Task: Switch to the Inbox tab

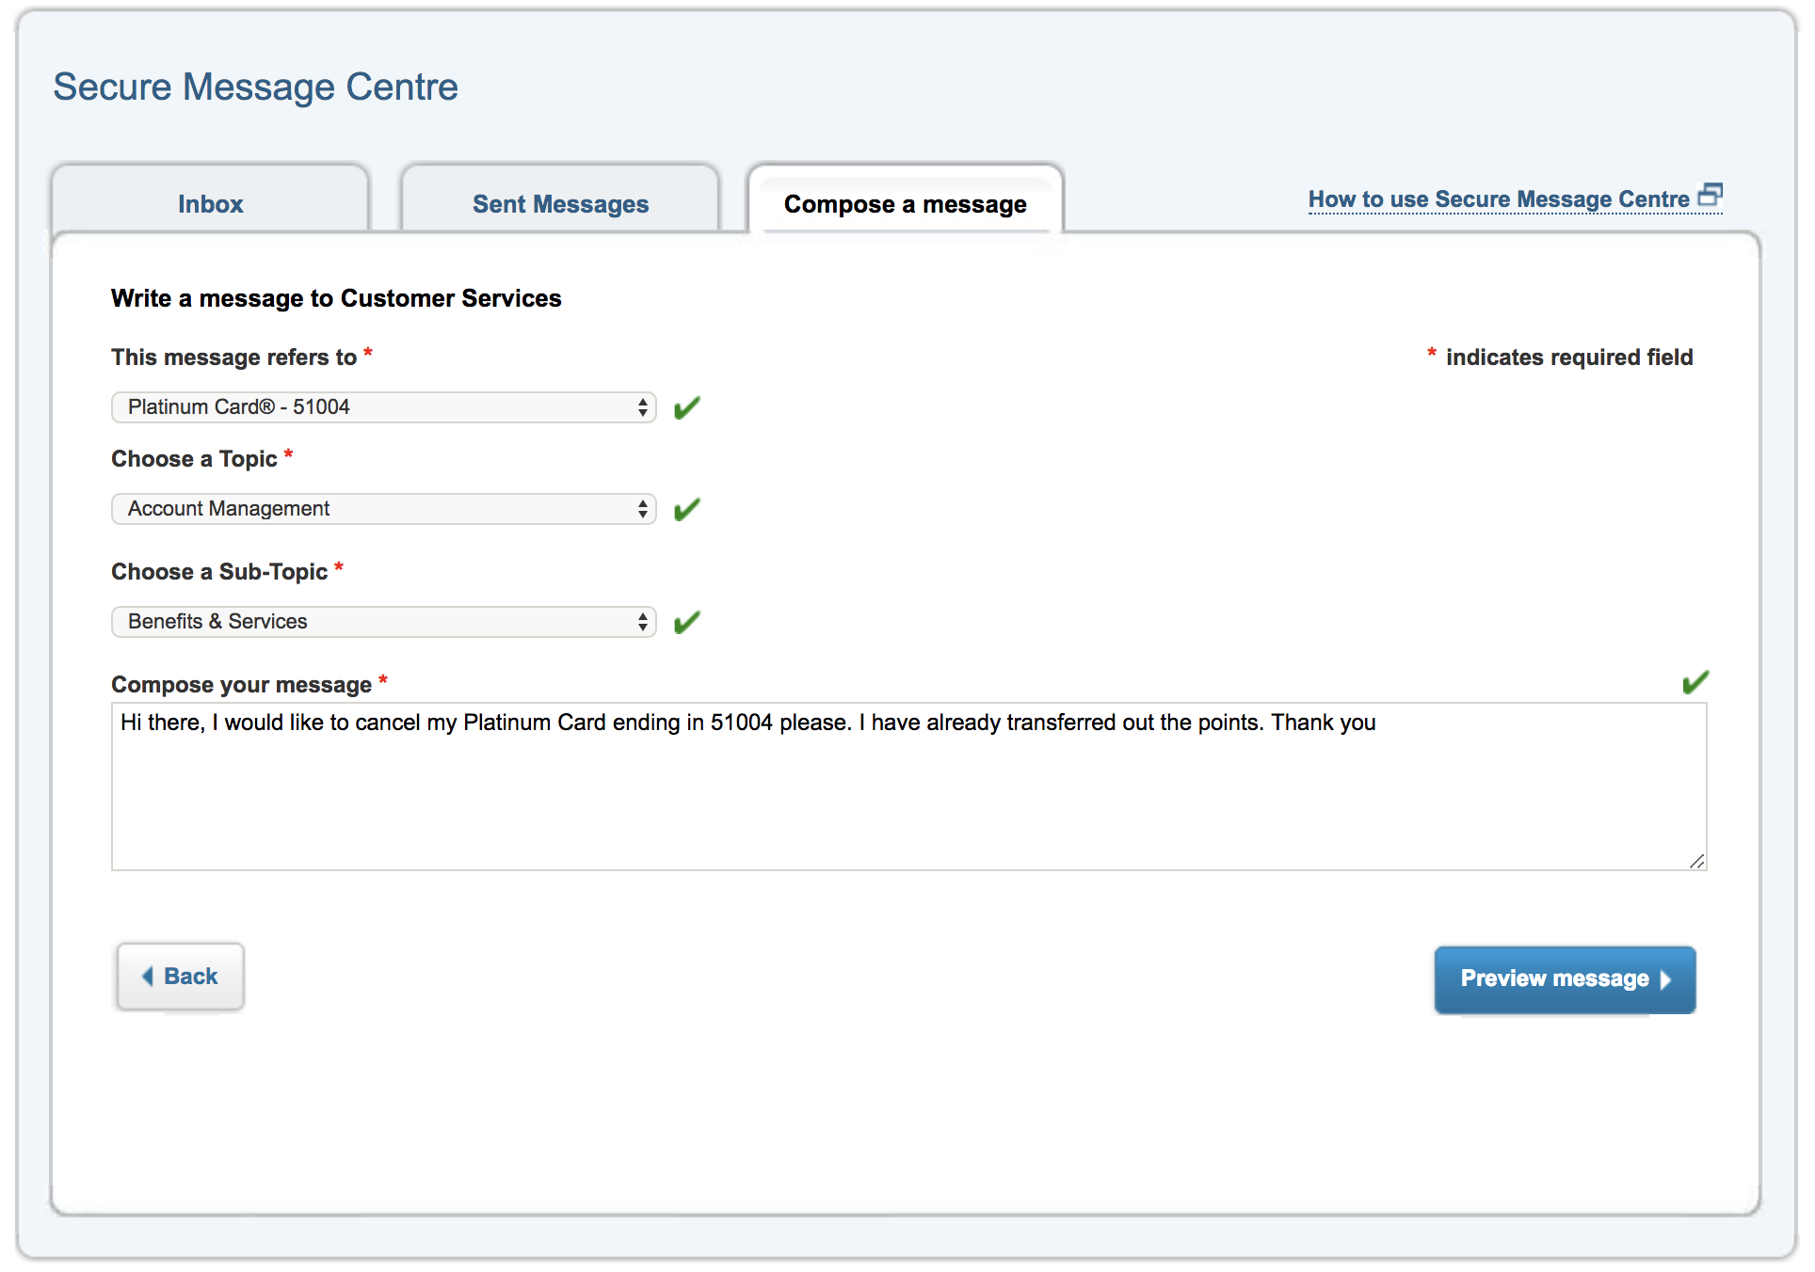Action: [210, 203]
